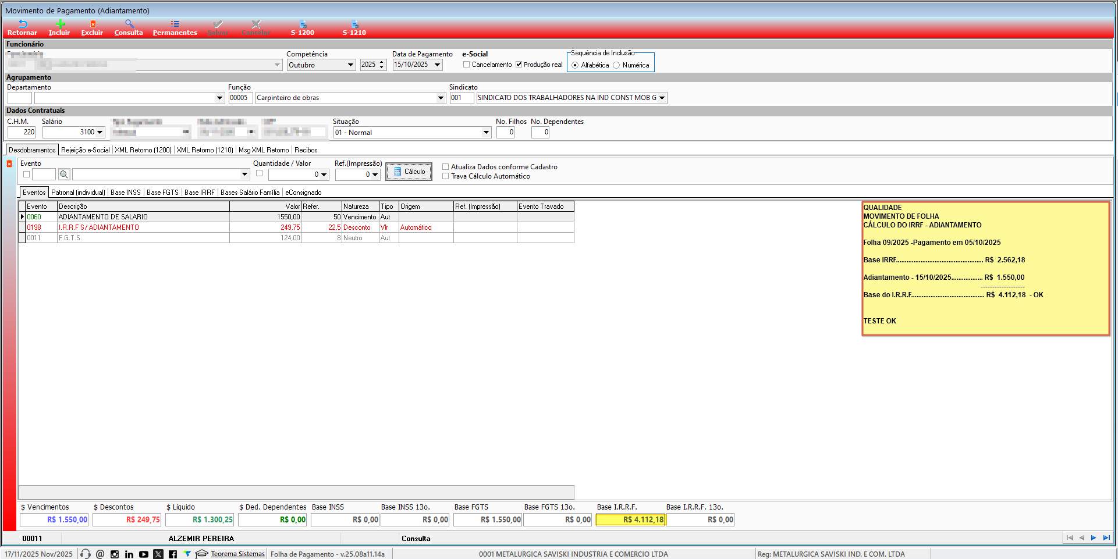Open the Consulta magnifier tool
This screenshot has width=1118, height=559.
pyautogui.click(x=129, y=24)
